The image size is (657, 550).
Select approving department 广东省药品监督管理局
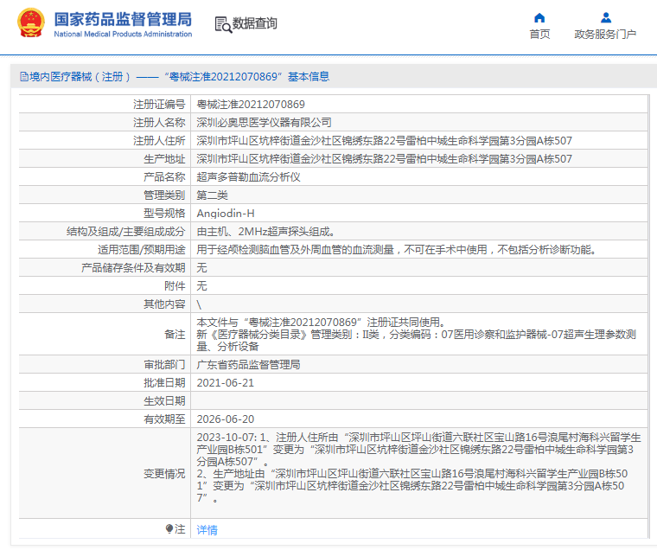(248, 365)
